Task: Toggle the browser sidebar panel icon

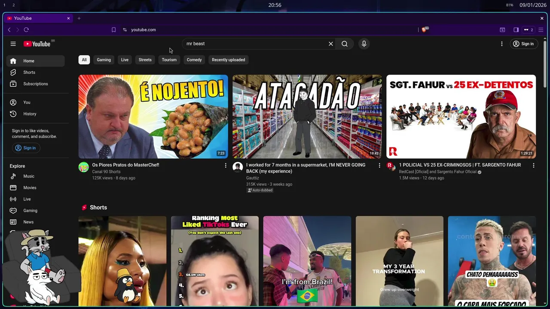Action: pyautogui.click(x=516, y=30)
